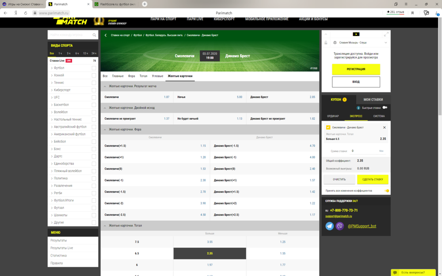442x276 pixels.
Task: Toggle the Быстрые ставки switch
Action: pos(385,108)
